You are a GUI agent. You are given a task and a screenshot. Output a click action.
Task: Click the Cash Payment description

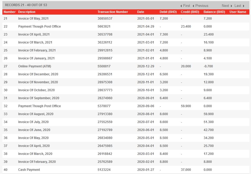(29, 170)
